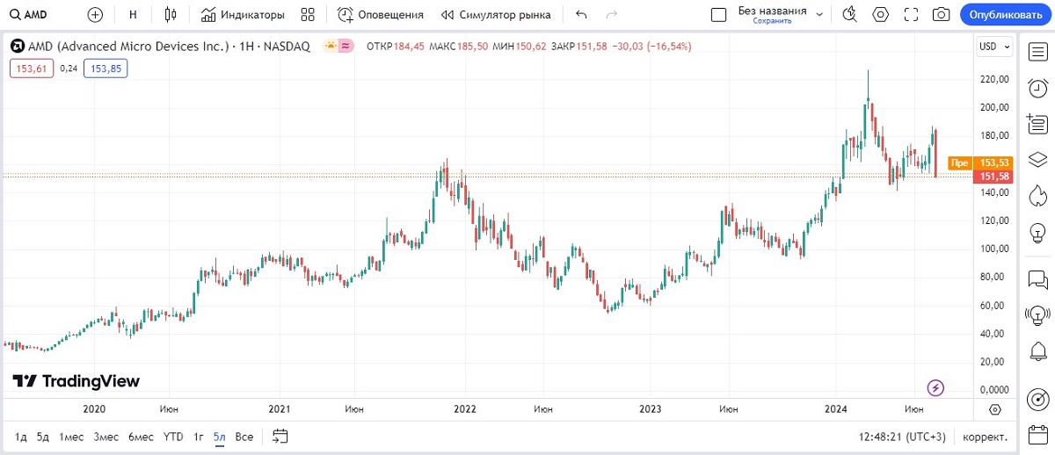Click the МИН 150,62 low value
The width and height of the screenshot is (1055, 455).
coord(520,47)
